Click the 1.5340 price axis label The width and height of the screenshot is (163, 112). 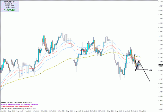161,53
